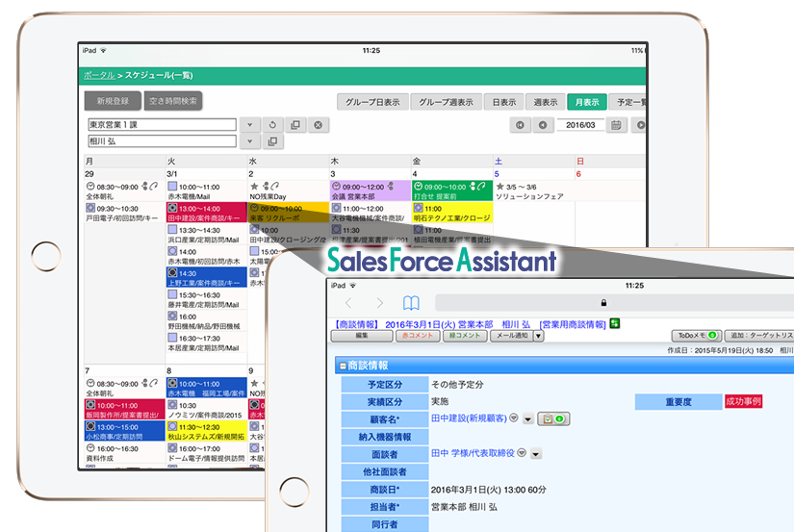Open 田中建設(新規顧客) customer link
This screenshot has width=794, height=532.
point(469,418)
